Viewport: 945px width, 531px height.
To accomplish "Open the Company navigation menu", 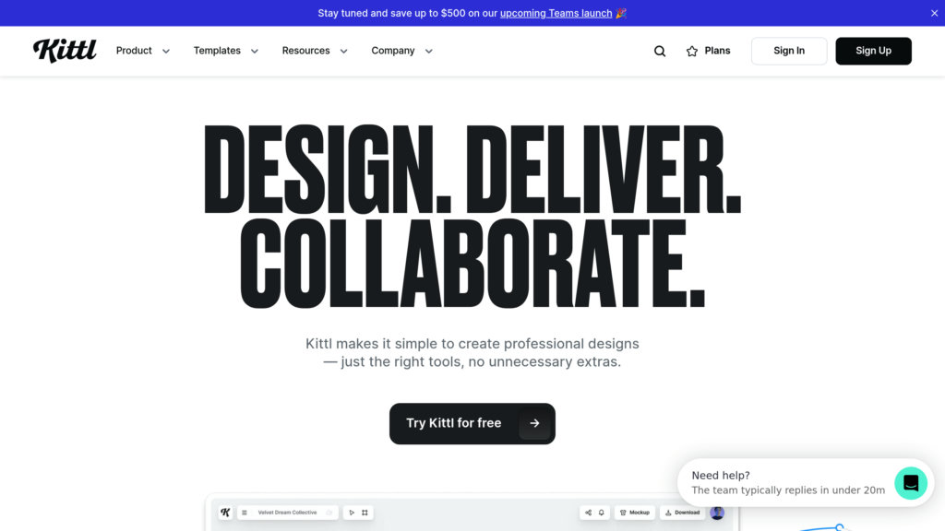I will click(x=401, y=51).
